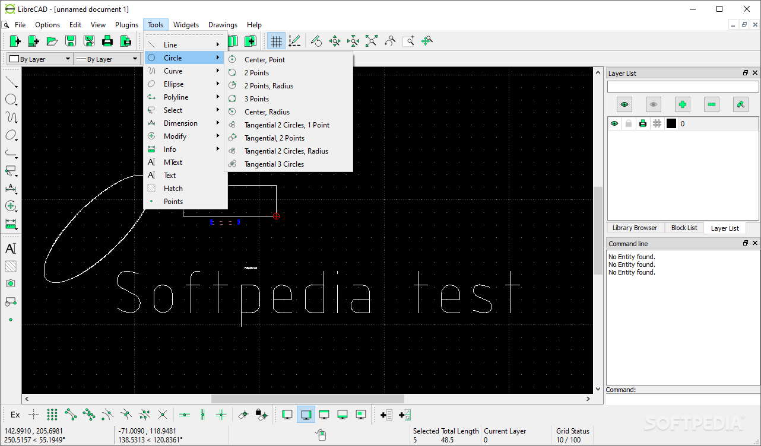The height and width of the screenshot is (446, 761).
Task: Switch to the Block List tab
Action: 684,228
